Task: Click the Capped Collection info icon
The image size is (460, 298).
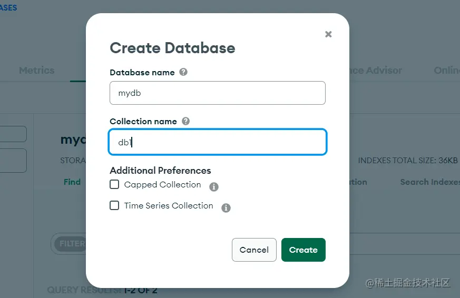Action: click(x=213, y=186)
